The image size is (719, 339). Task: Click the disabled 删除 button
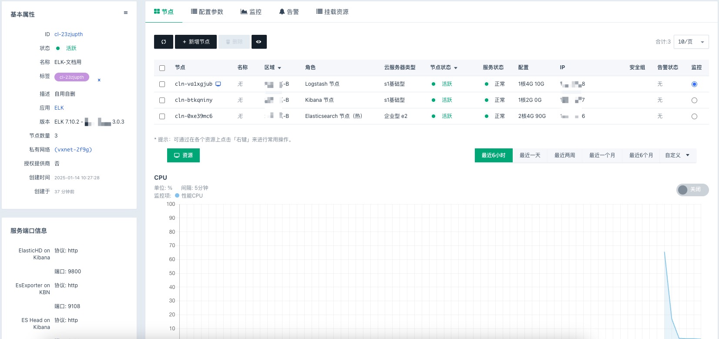tap(234, 42)
